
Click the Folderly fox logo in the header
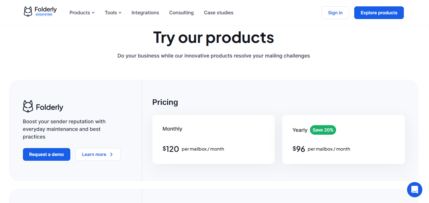tap(28, 11)
